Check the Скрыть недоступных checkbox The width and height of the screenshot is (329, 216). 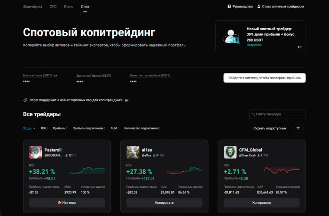250,128
